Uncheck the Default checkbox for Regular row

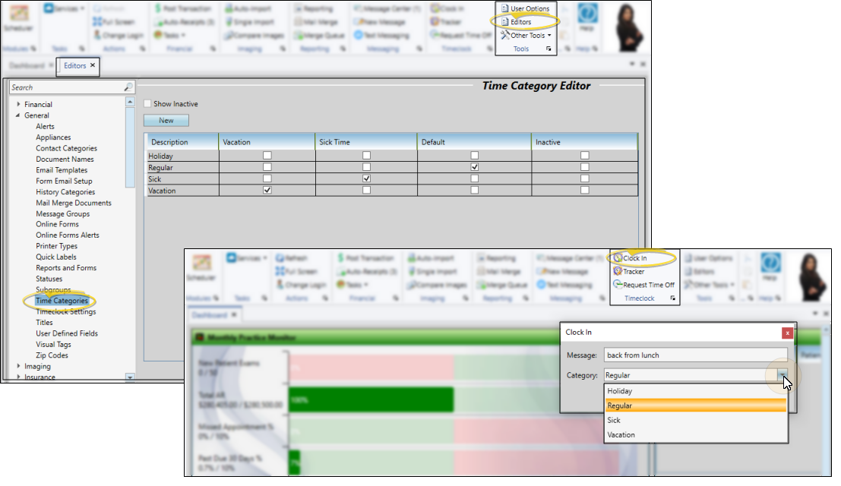pyautogui.click(x=475, y=166)
